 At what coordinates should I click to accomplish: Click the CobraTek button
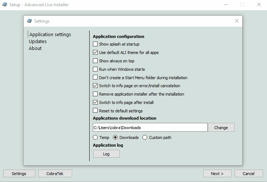pos(55,174)
